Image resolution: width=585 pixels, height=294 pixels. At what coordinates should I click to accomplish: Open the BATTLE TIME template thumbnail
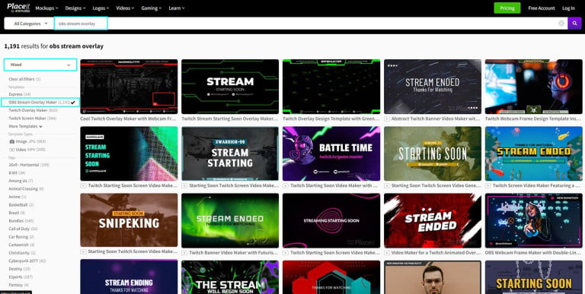pos(331,153)
